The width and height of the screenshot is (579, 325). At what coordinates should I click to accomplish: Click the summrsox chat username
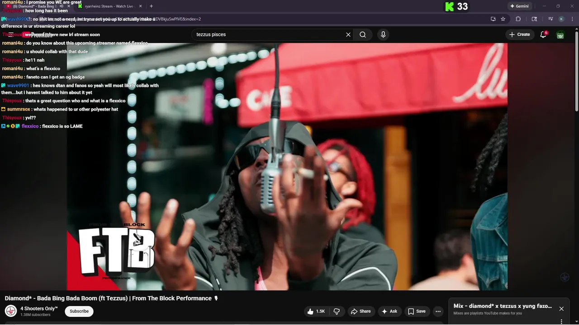click(x=19, y=109)
